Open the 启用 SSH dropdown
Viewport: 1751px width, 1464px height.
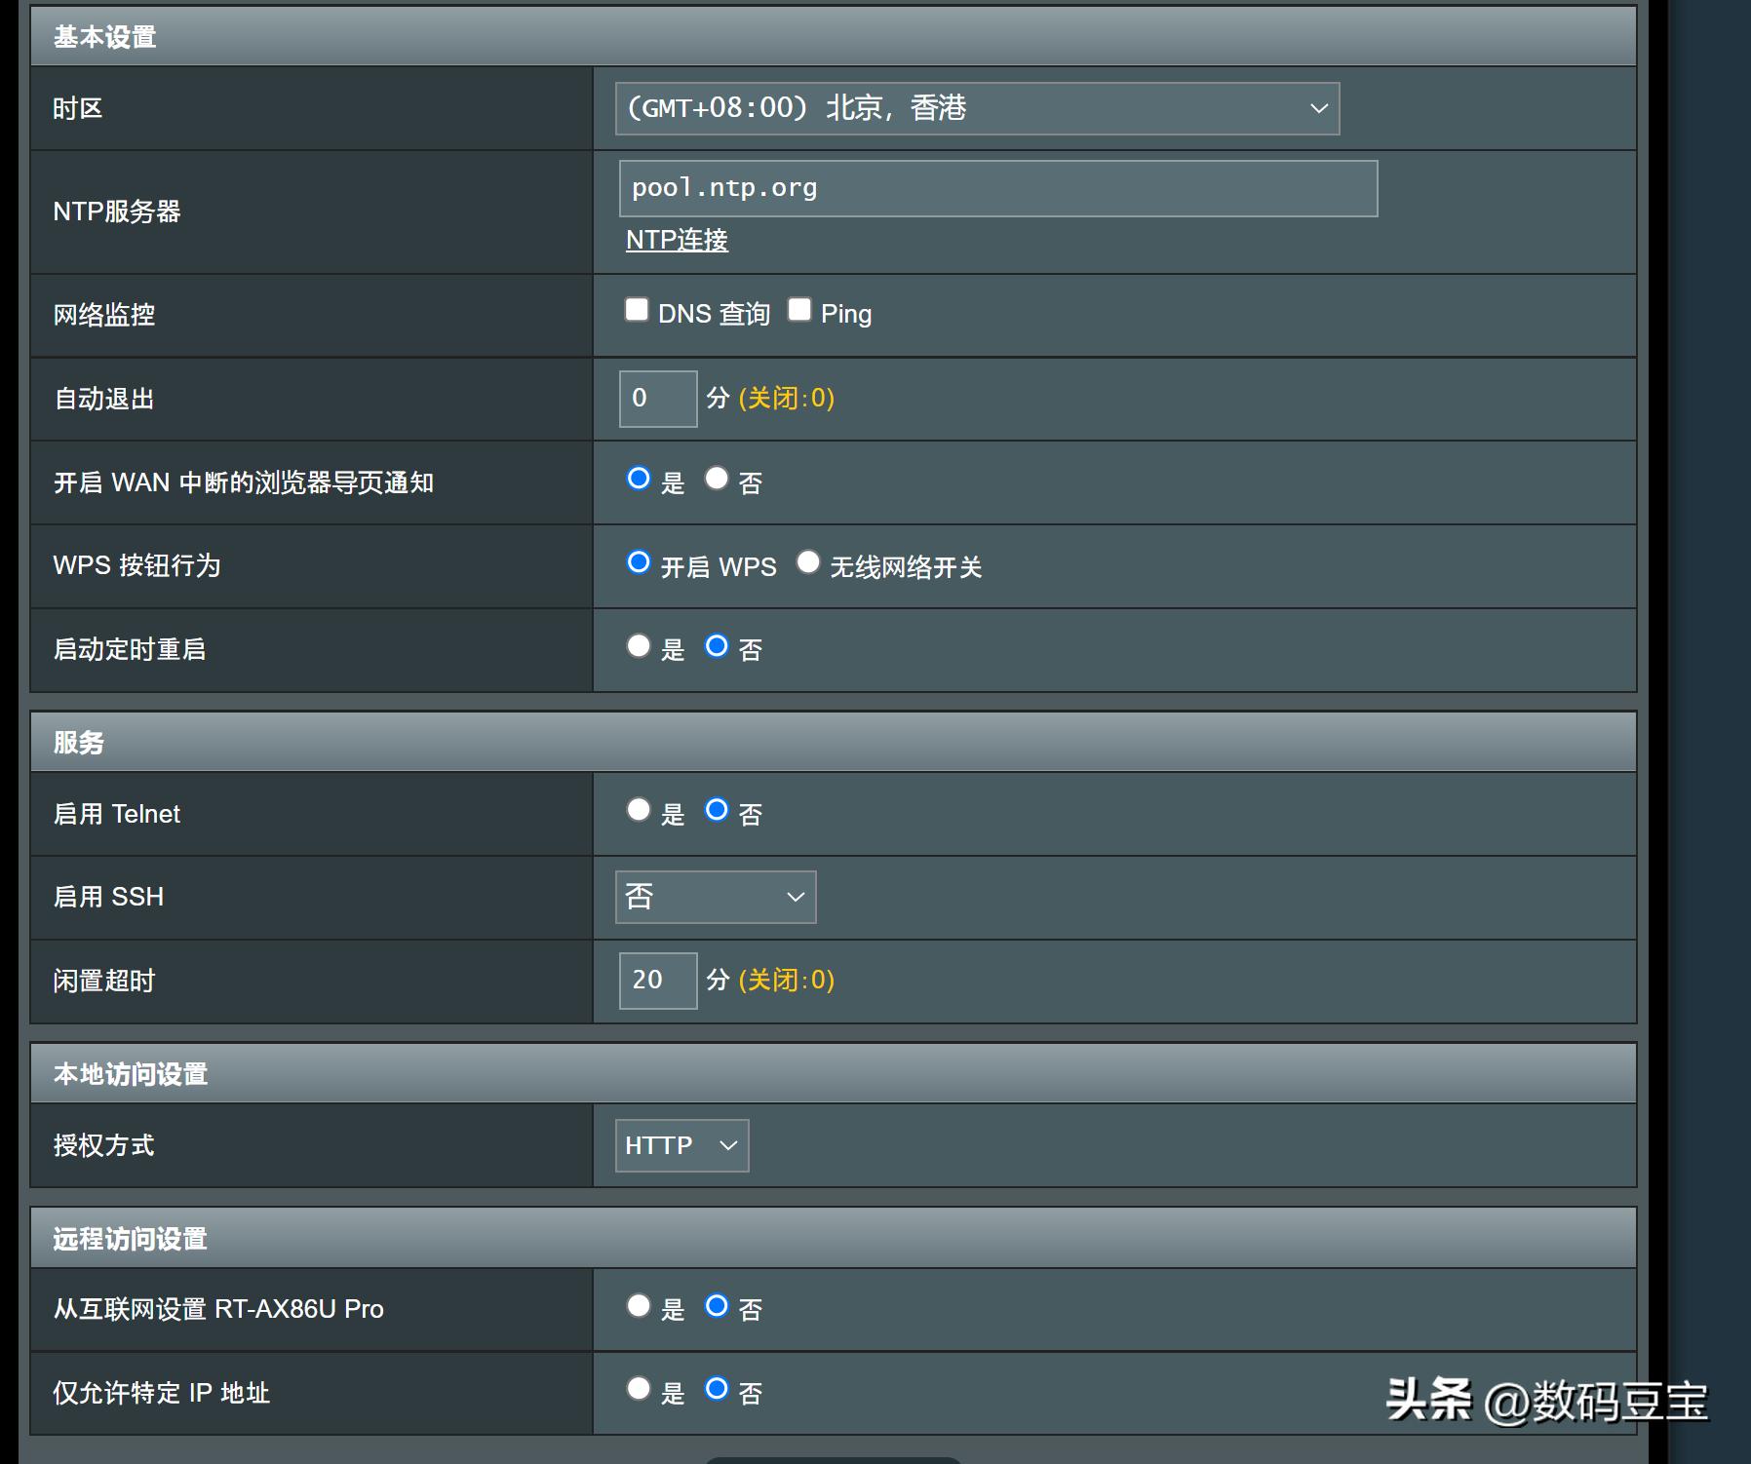(x=714, y=896)
